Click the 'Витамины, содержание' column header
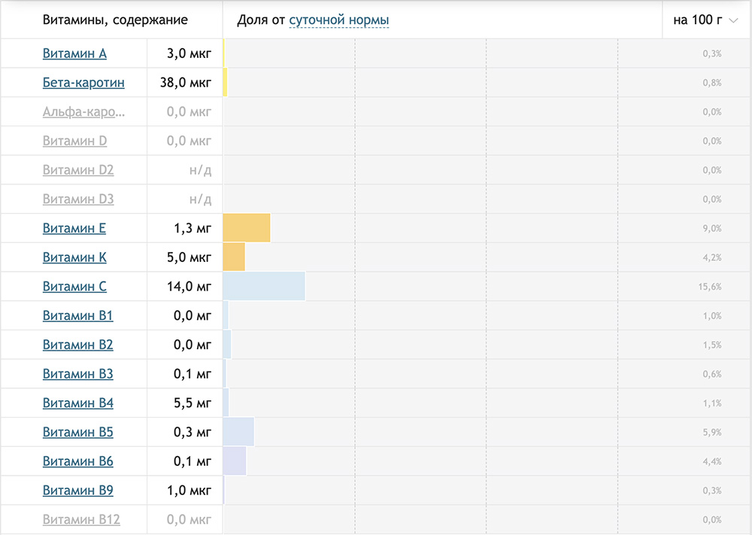 tap(115, 20)
